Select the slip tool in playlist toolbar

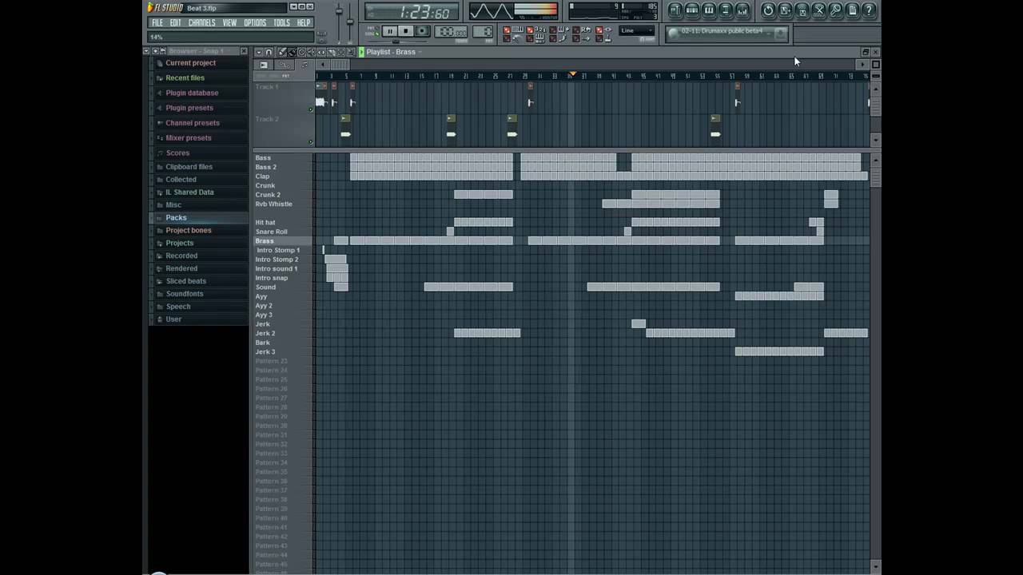pyautogui.click(x=321, y=52)
